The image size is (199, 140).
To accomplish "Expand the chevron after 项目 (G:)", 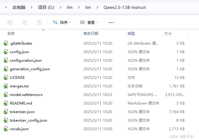I will 60,7.
